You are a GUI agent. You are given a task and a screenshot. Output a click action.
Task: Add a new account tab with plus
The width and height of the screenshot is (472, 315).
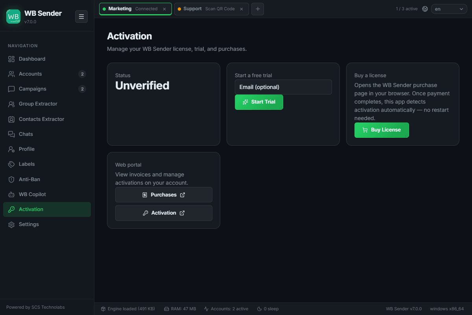pos(258,9)
